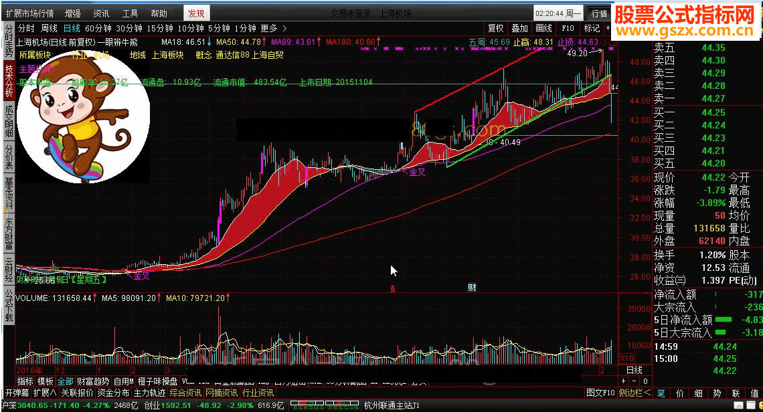Image resolution: width=763 pixels, height=412 pixels.
Task: Select 30分钟 period
Action: (129, 29)
